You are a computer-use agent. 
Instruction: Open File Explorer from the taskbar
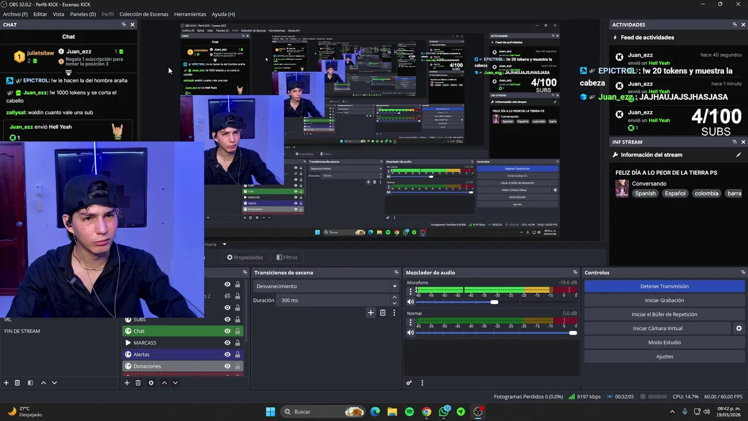coord(392,412)
